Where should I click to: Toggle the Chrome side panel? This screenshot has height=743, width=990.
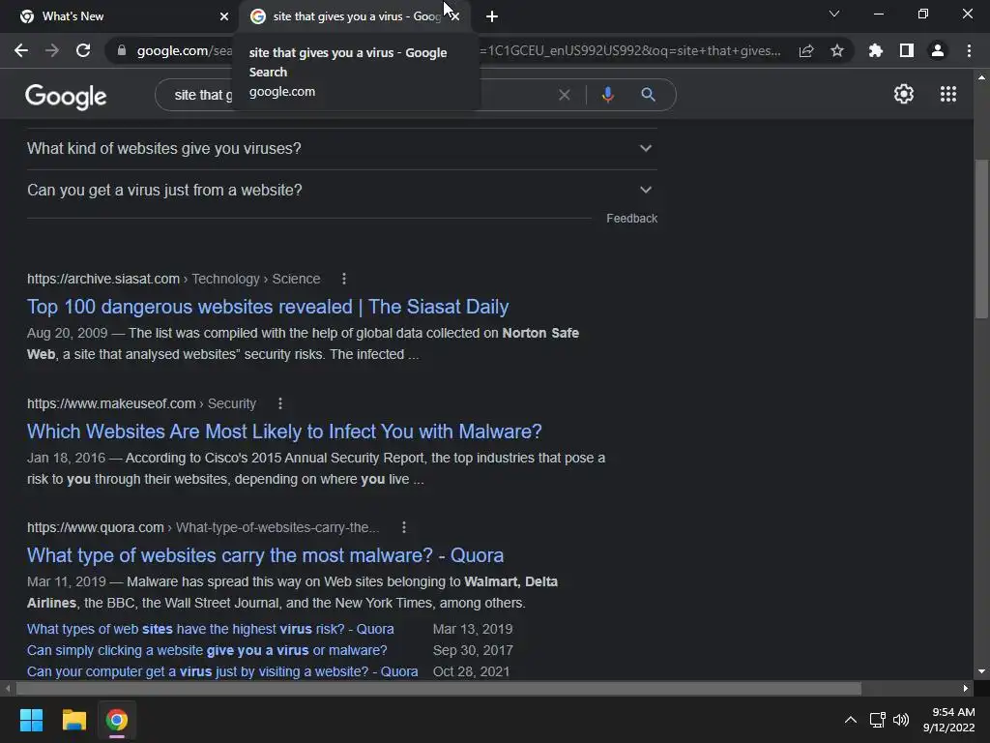pyautogui.click(x=907, y=50)
